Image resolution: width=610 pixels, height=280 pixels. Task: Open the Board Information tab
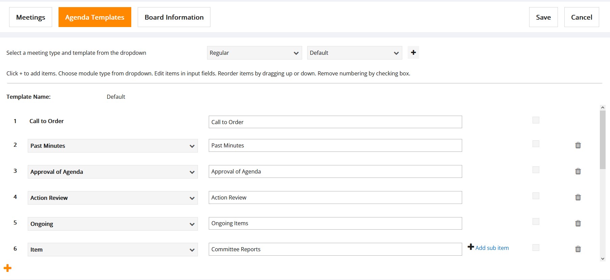tap(174, 17)
